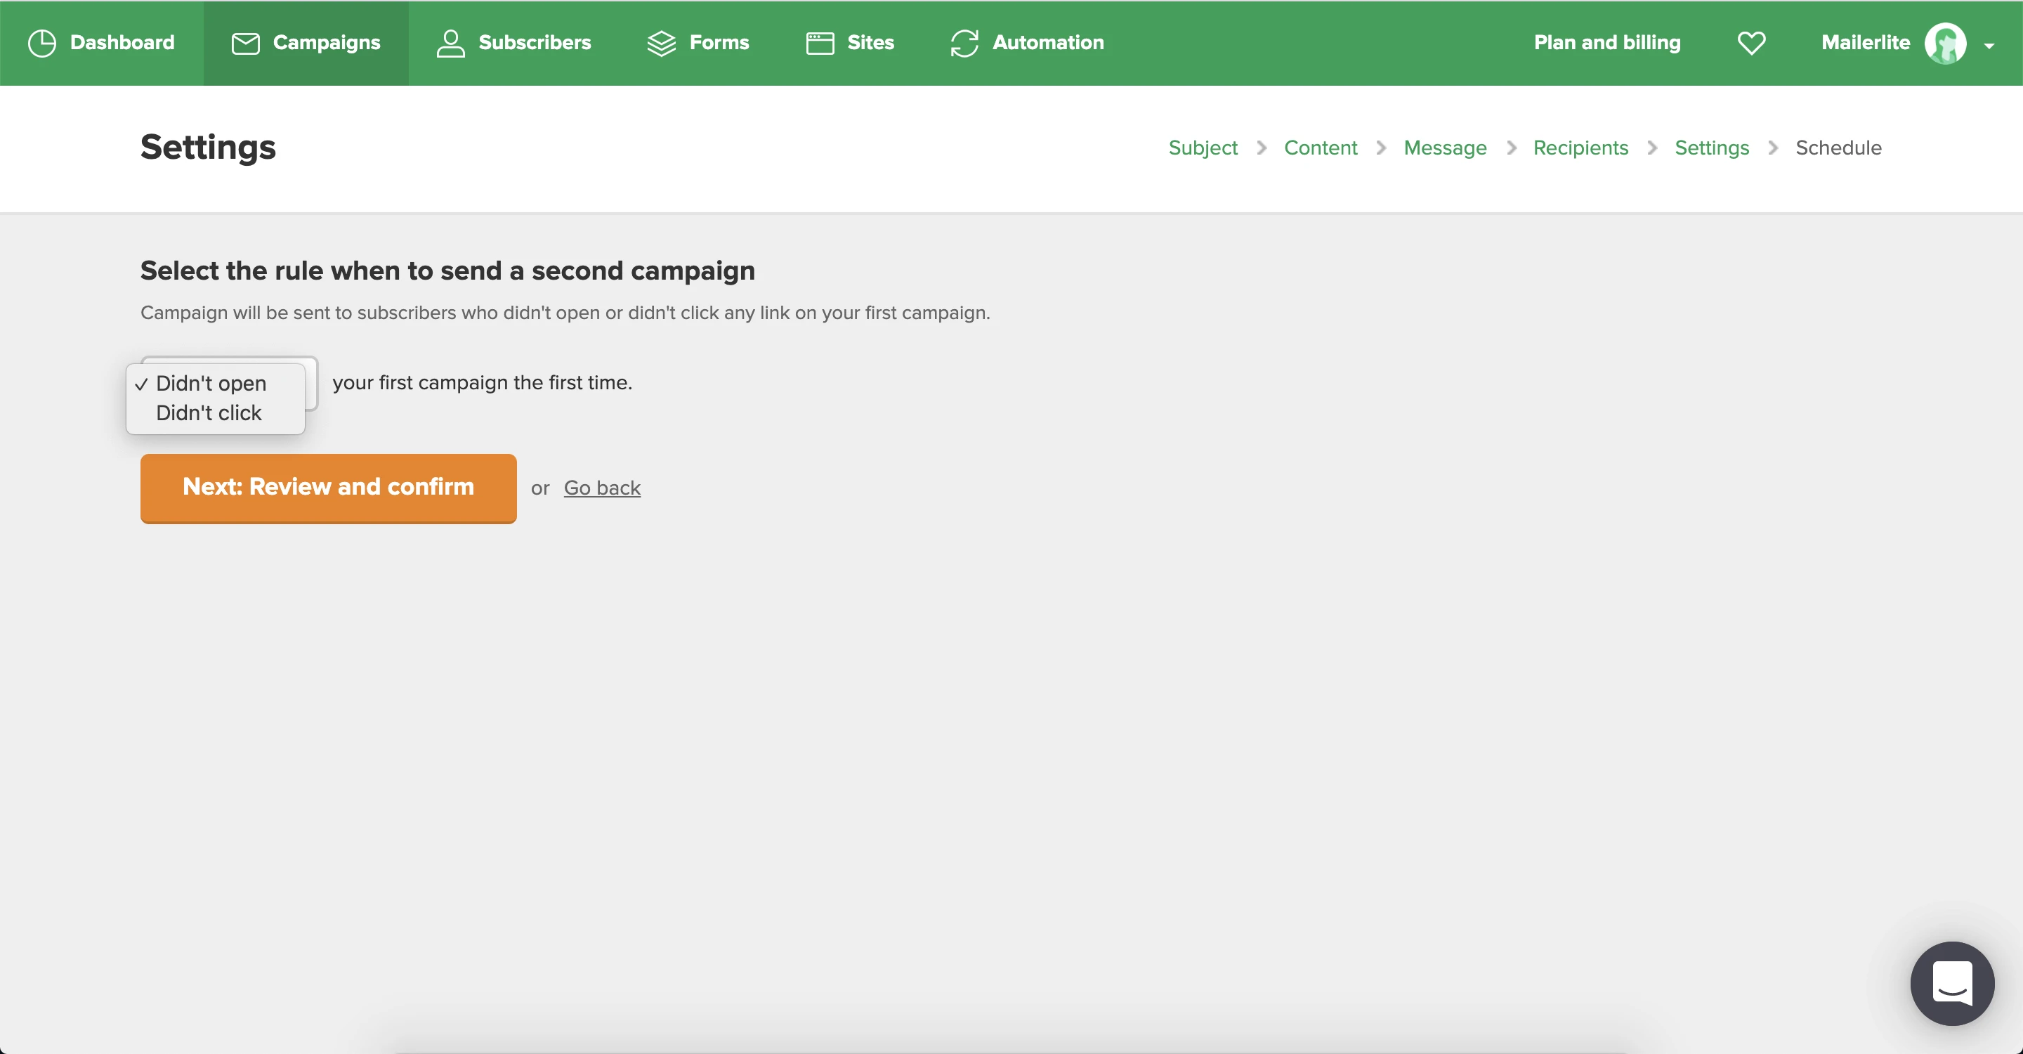Click the Automation refresh arrows icon
This screenshot has width=2023, height=1054.
point(964,43)
